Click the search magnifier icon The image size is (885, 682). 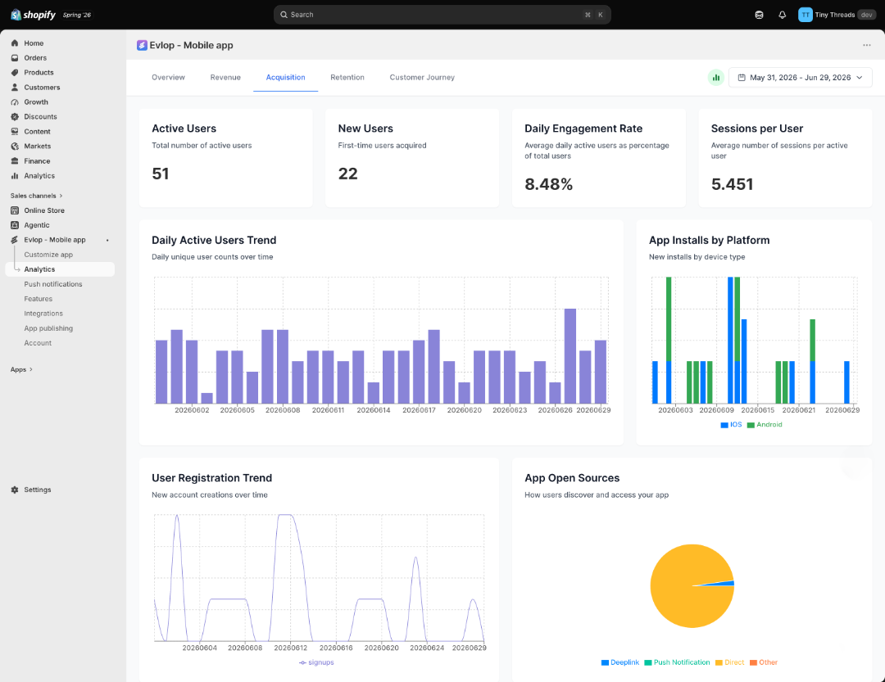[x=284, y=15]
